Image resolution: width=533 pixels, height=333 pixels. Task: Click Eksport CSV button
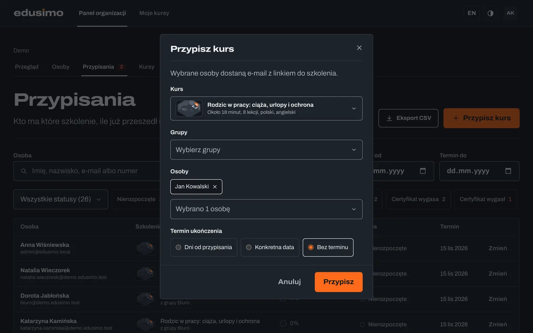click(x=408, y=118)
